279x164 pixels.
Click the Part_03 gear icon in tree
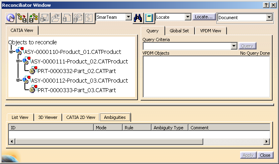pyautogui.click(x=33, y=90)
